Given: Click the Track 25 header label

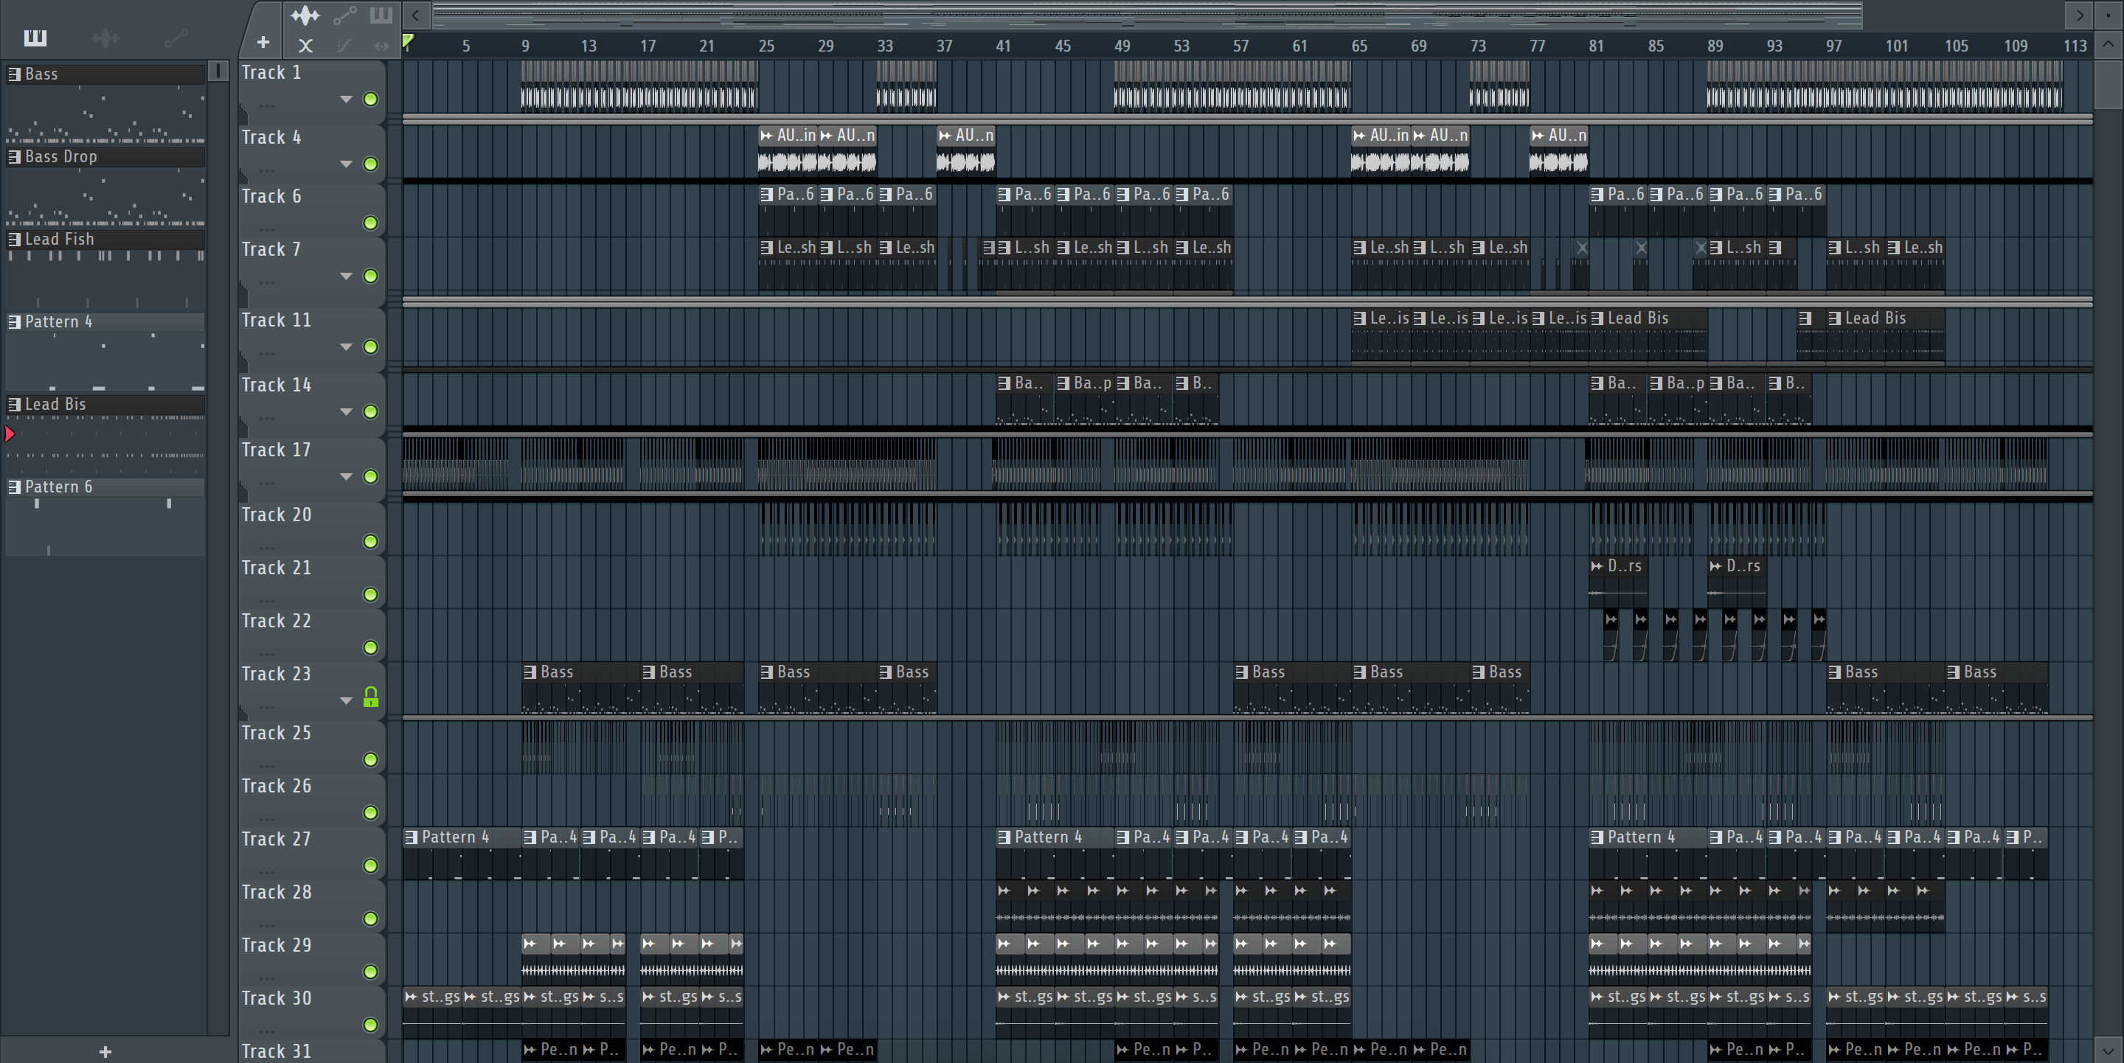Looking at the screenshot, I should click(277, 733).
